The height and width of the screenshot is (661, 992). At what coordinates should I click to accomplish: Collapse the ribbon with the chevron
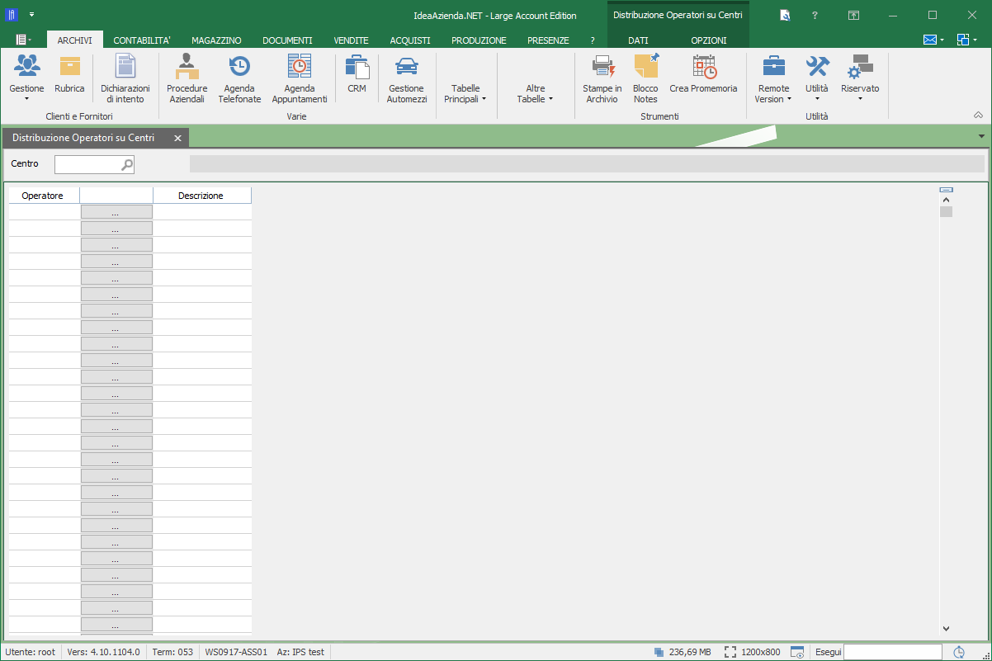[979, 115]
